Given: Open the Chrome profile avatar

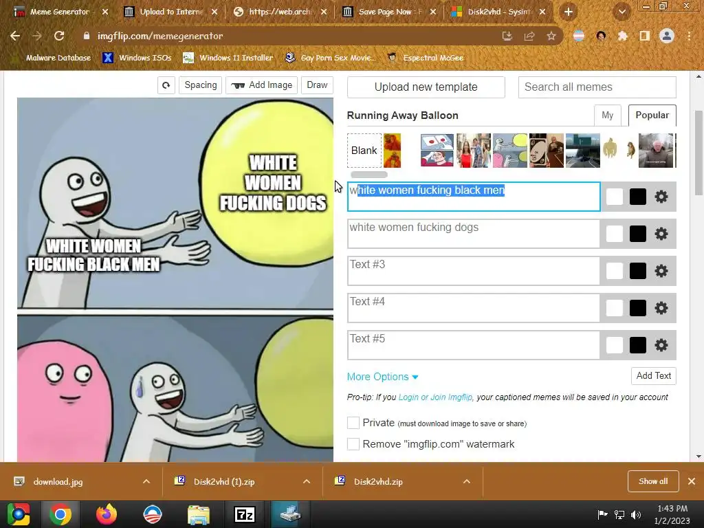Looking at the screenshot, I should point(667,36).
